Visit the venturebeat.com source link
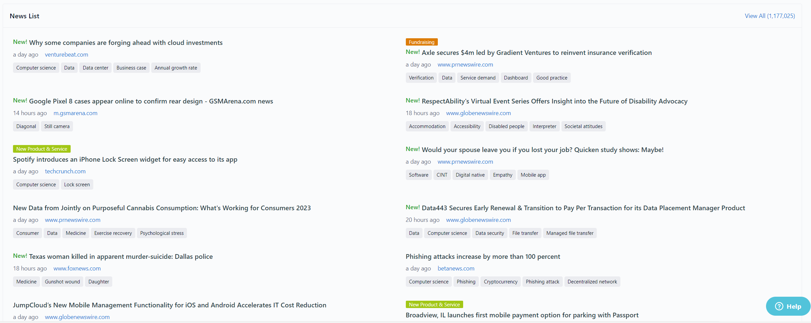 pos(66,55)
